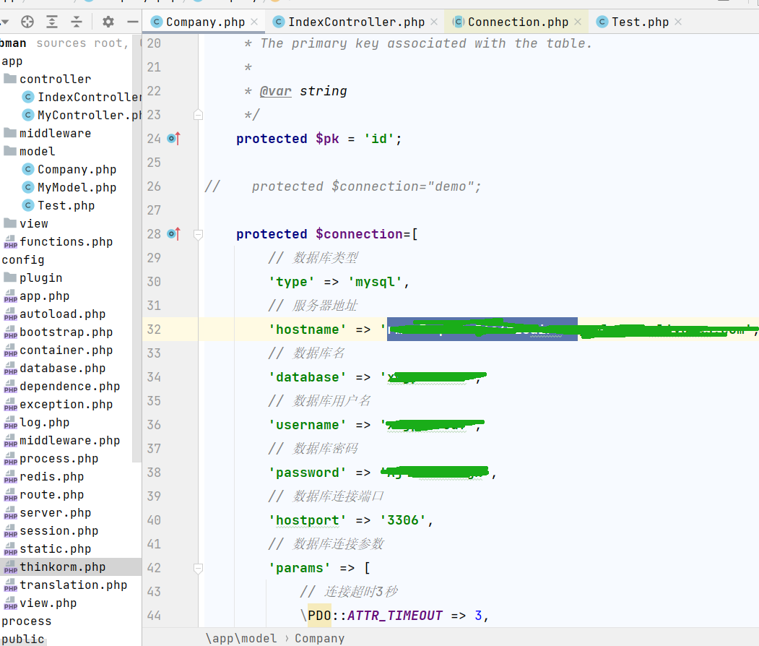Click the controller folder icon
This screenshot has height=646, width=759.
click(x=10, y=79)
